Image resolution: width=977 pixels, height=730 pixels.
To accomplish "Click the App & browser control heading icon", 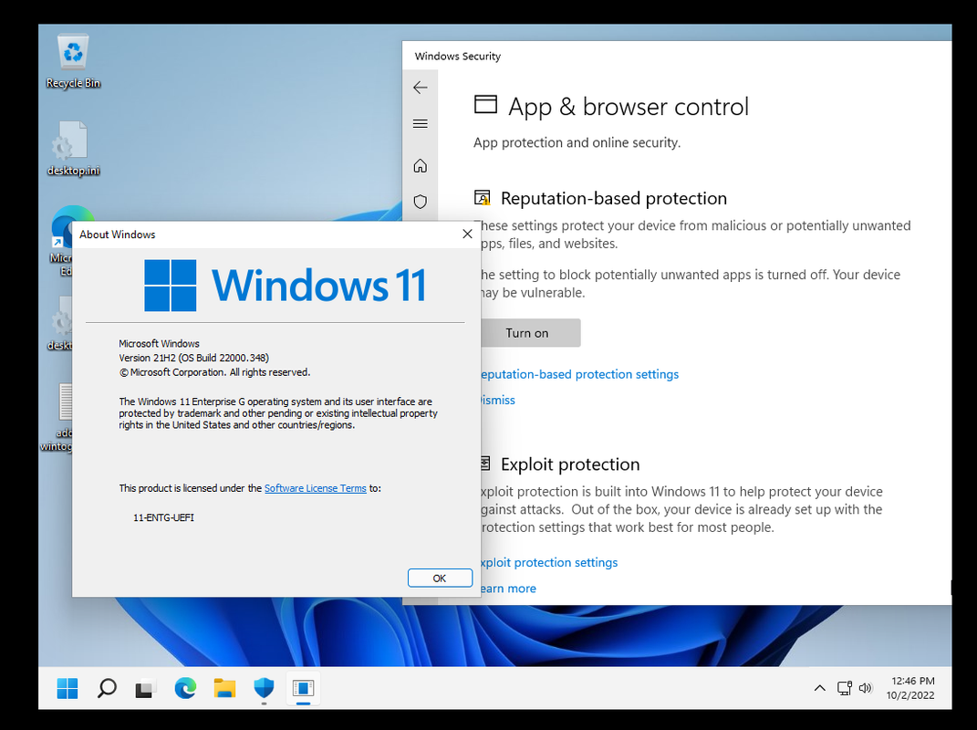I will (x=485, y=104).
